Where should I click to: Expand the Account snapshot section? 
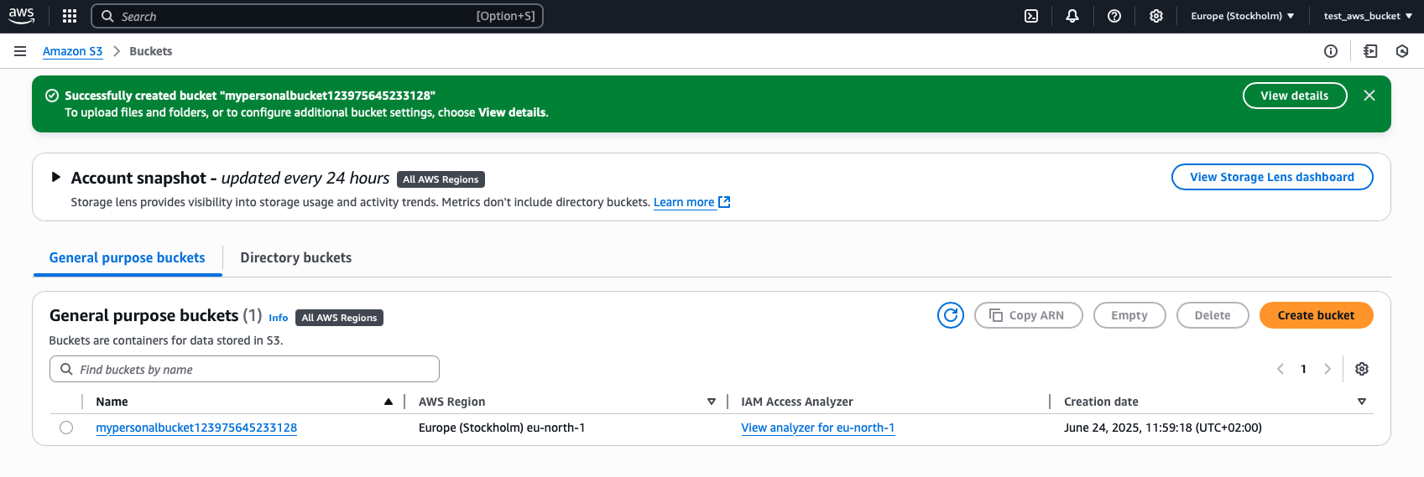56,177
